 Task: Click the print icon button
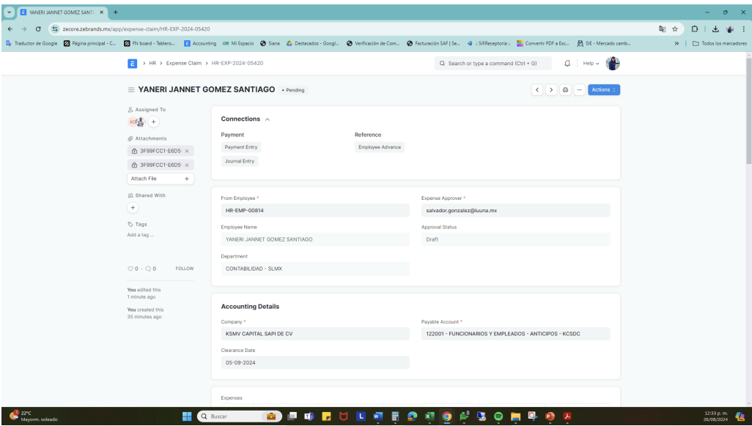point(566,90)
